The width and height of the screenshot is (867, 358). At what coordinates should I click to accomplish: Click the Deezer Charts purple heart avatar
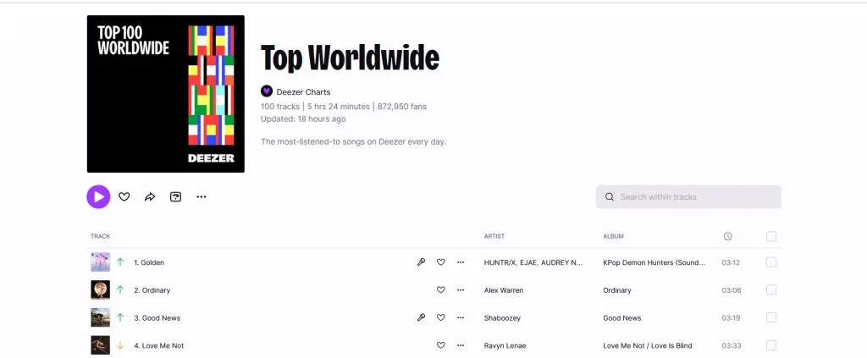[267, 91]
